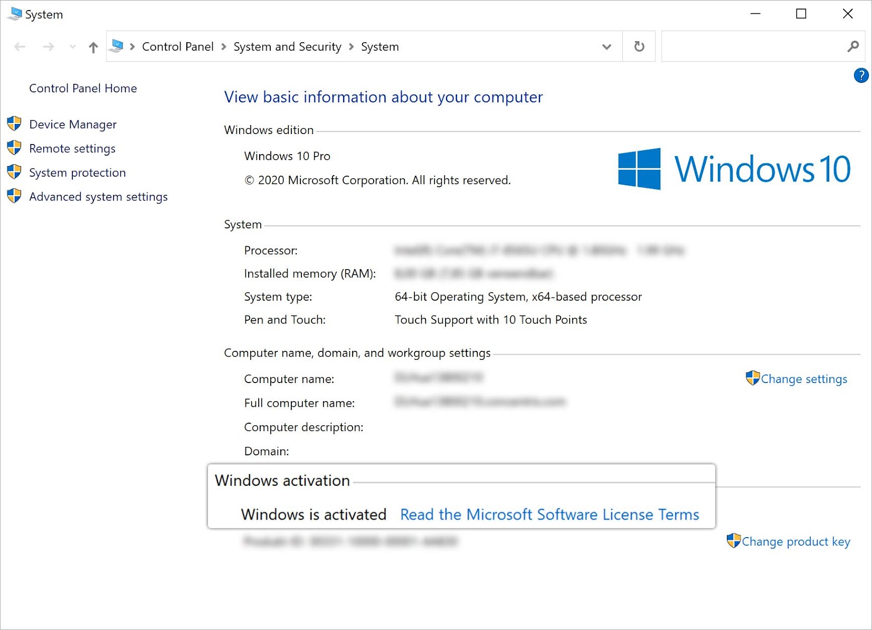Click the 'System type:' label
The height and width of the screenshot is (630, 872).
click(x=278, y=297)
